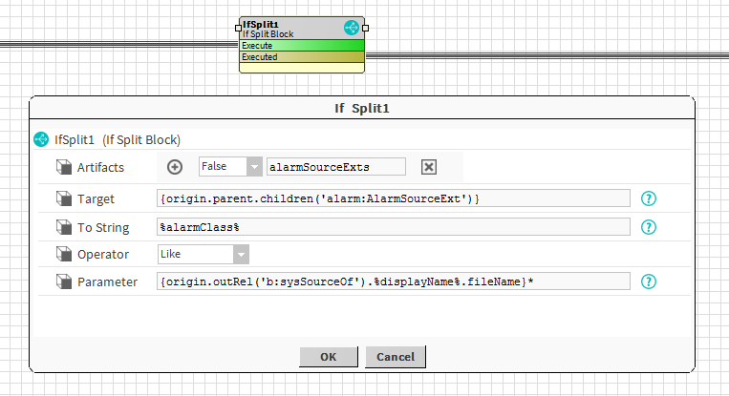Click the To String %alarmClass% field

[x=393, y=226]
